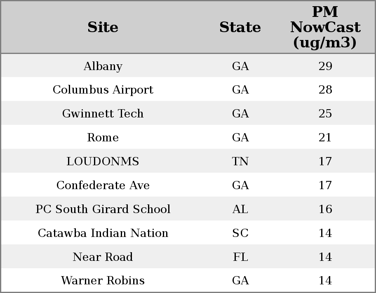Select the Columbus Airport site cell
The height and width of the screenshot is (293, 376).
pos(103,90)
